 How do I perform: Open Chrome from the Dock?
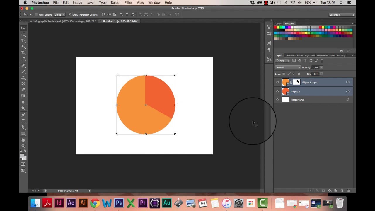(95, 203)
